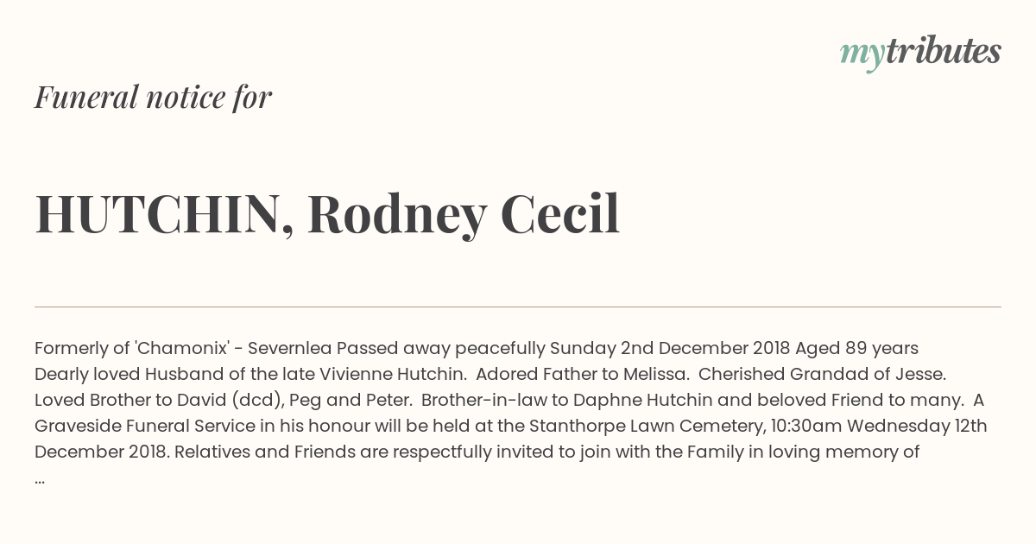The image size is (1036, 544).
Task: Click 'Loved Brother to David (dcd)' text
Action: [160, 400]
